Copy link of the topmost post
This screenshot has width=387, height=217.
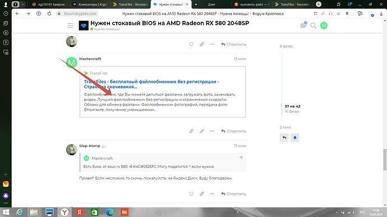(202, 44)
